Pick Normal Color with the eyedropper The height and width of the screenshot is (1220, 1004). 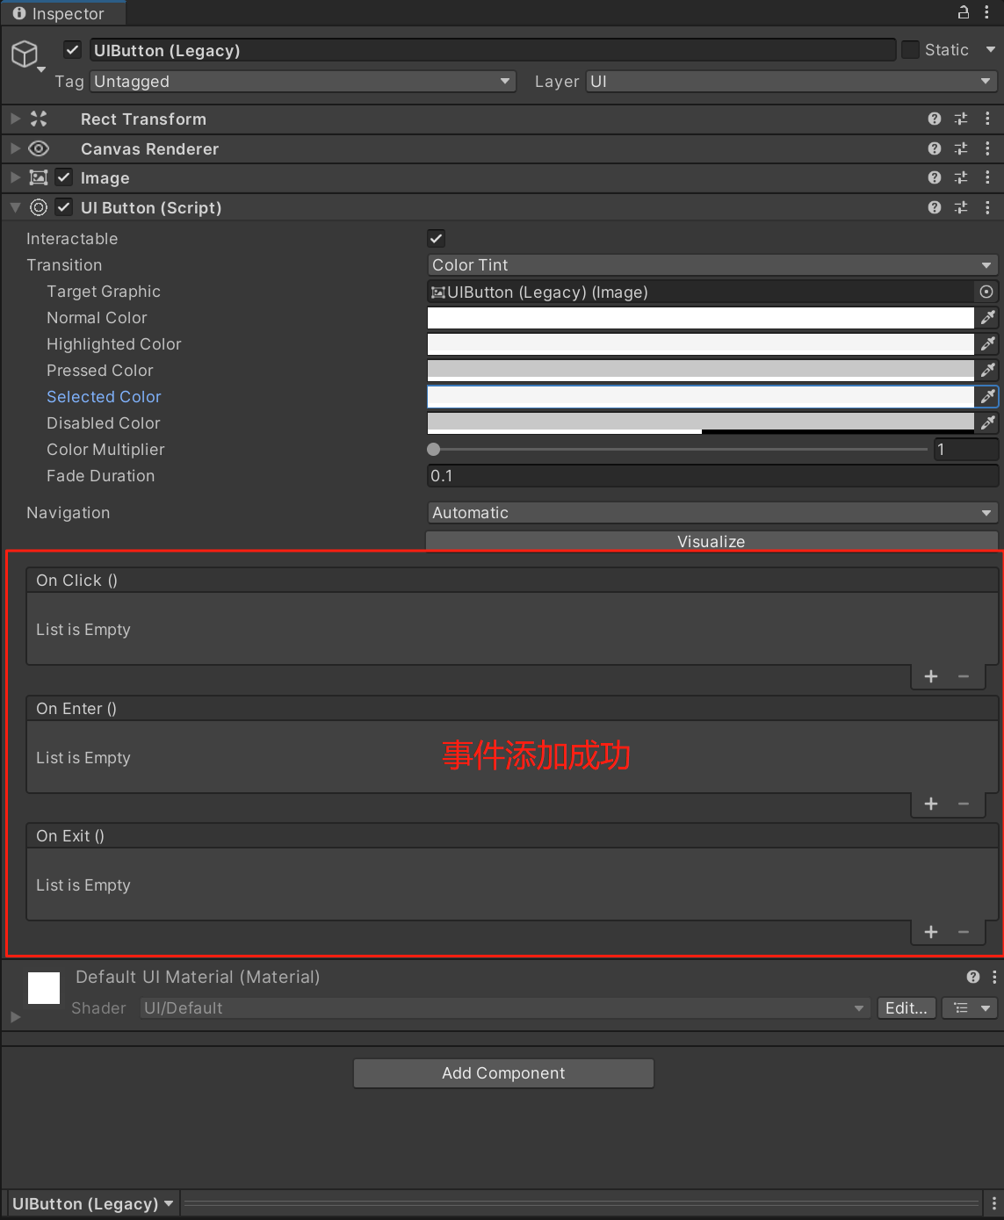click(x=988, y=317)
